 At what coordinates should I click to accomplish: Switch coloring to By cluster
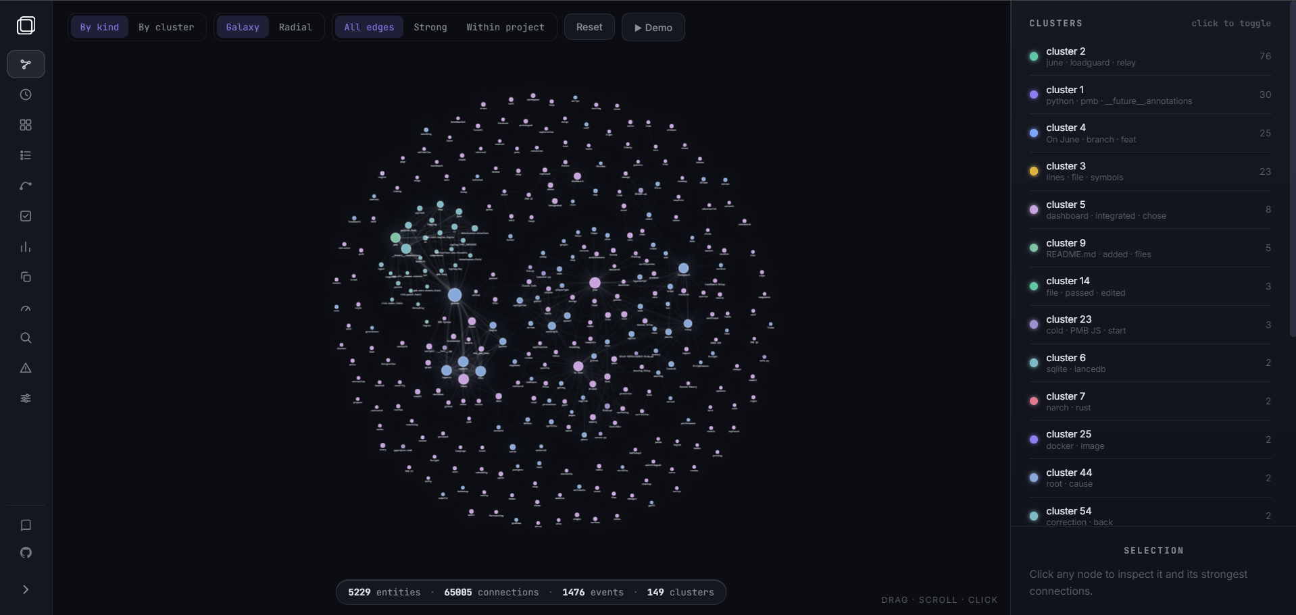(166, 27)
